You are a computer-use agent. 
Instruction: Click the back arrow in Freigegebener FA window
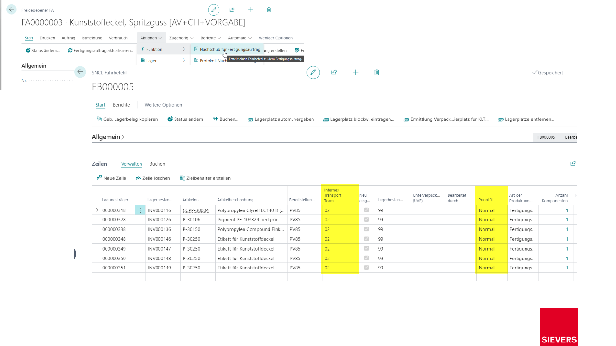click(x=12, y=10)
